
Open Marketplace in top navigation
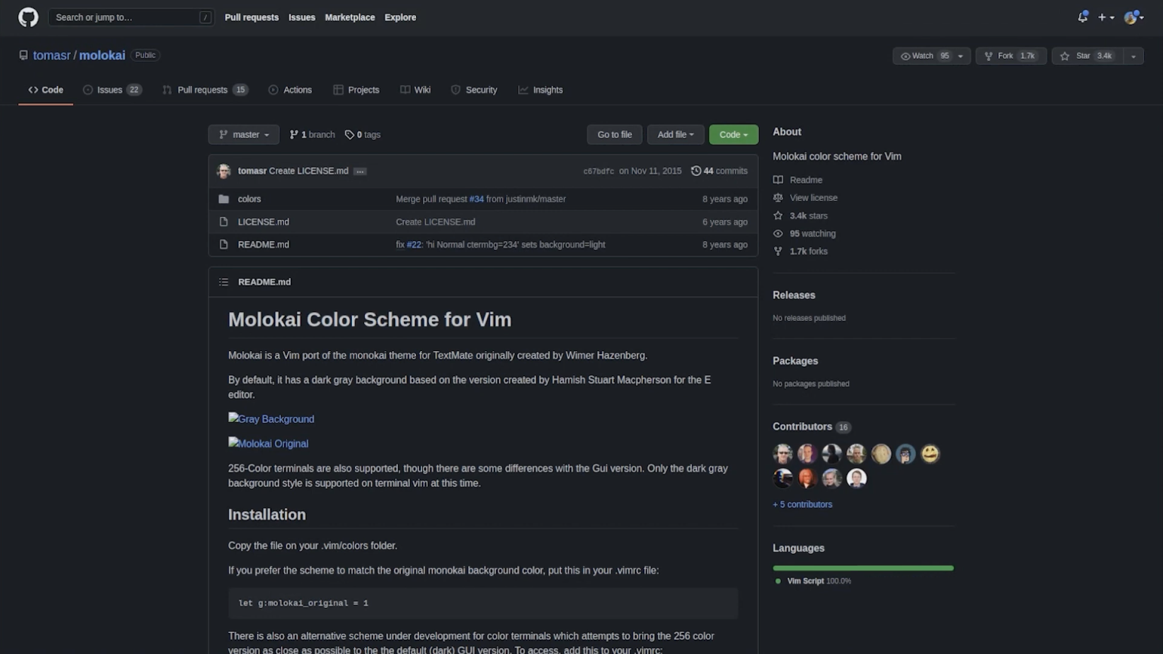(350, 17)
